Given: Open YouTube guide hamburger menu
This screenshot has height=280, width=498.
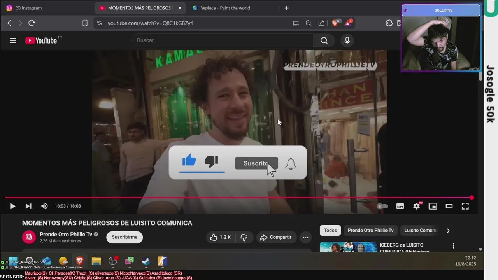Looking at the screenshot, I should point(13,40).
